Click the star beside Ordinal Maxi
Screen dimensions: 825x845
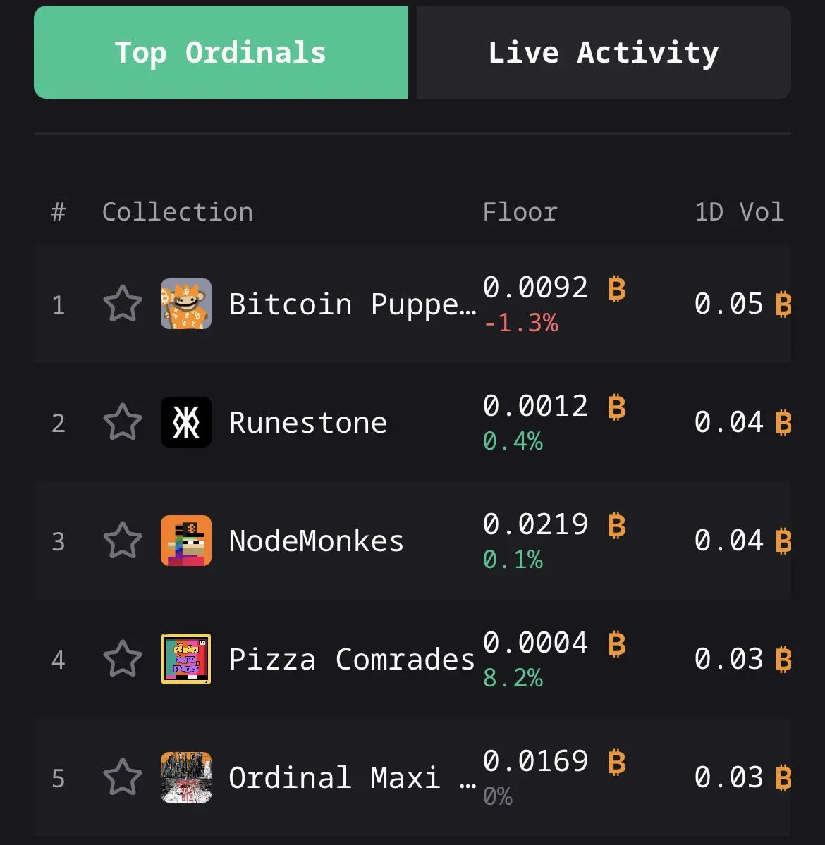coord(123,777)
